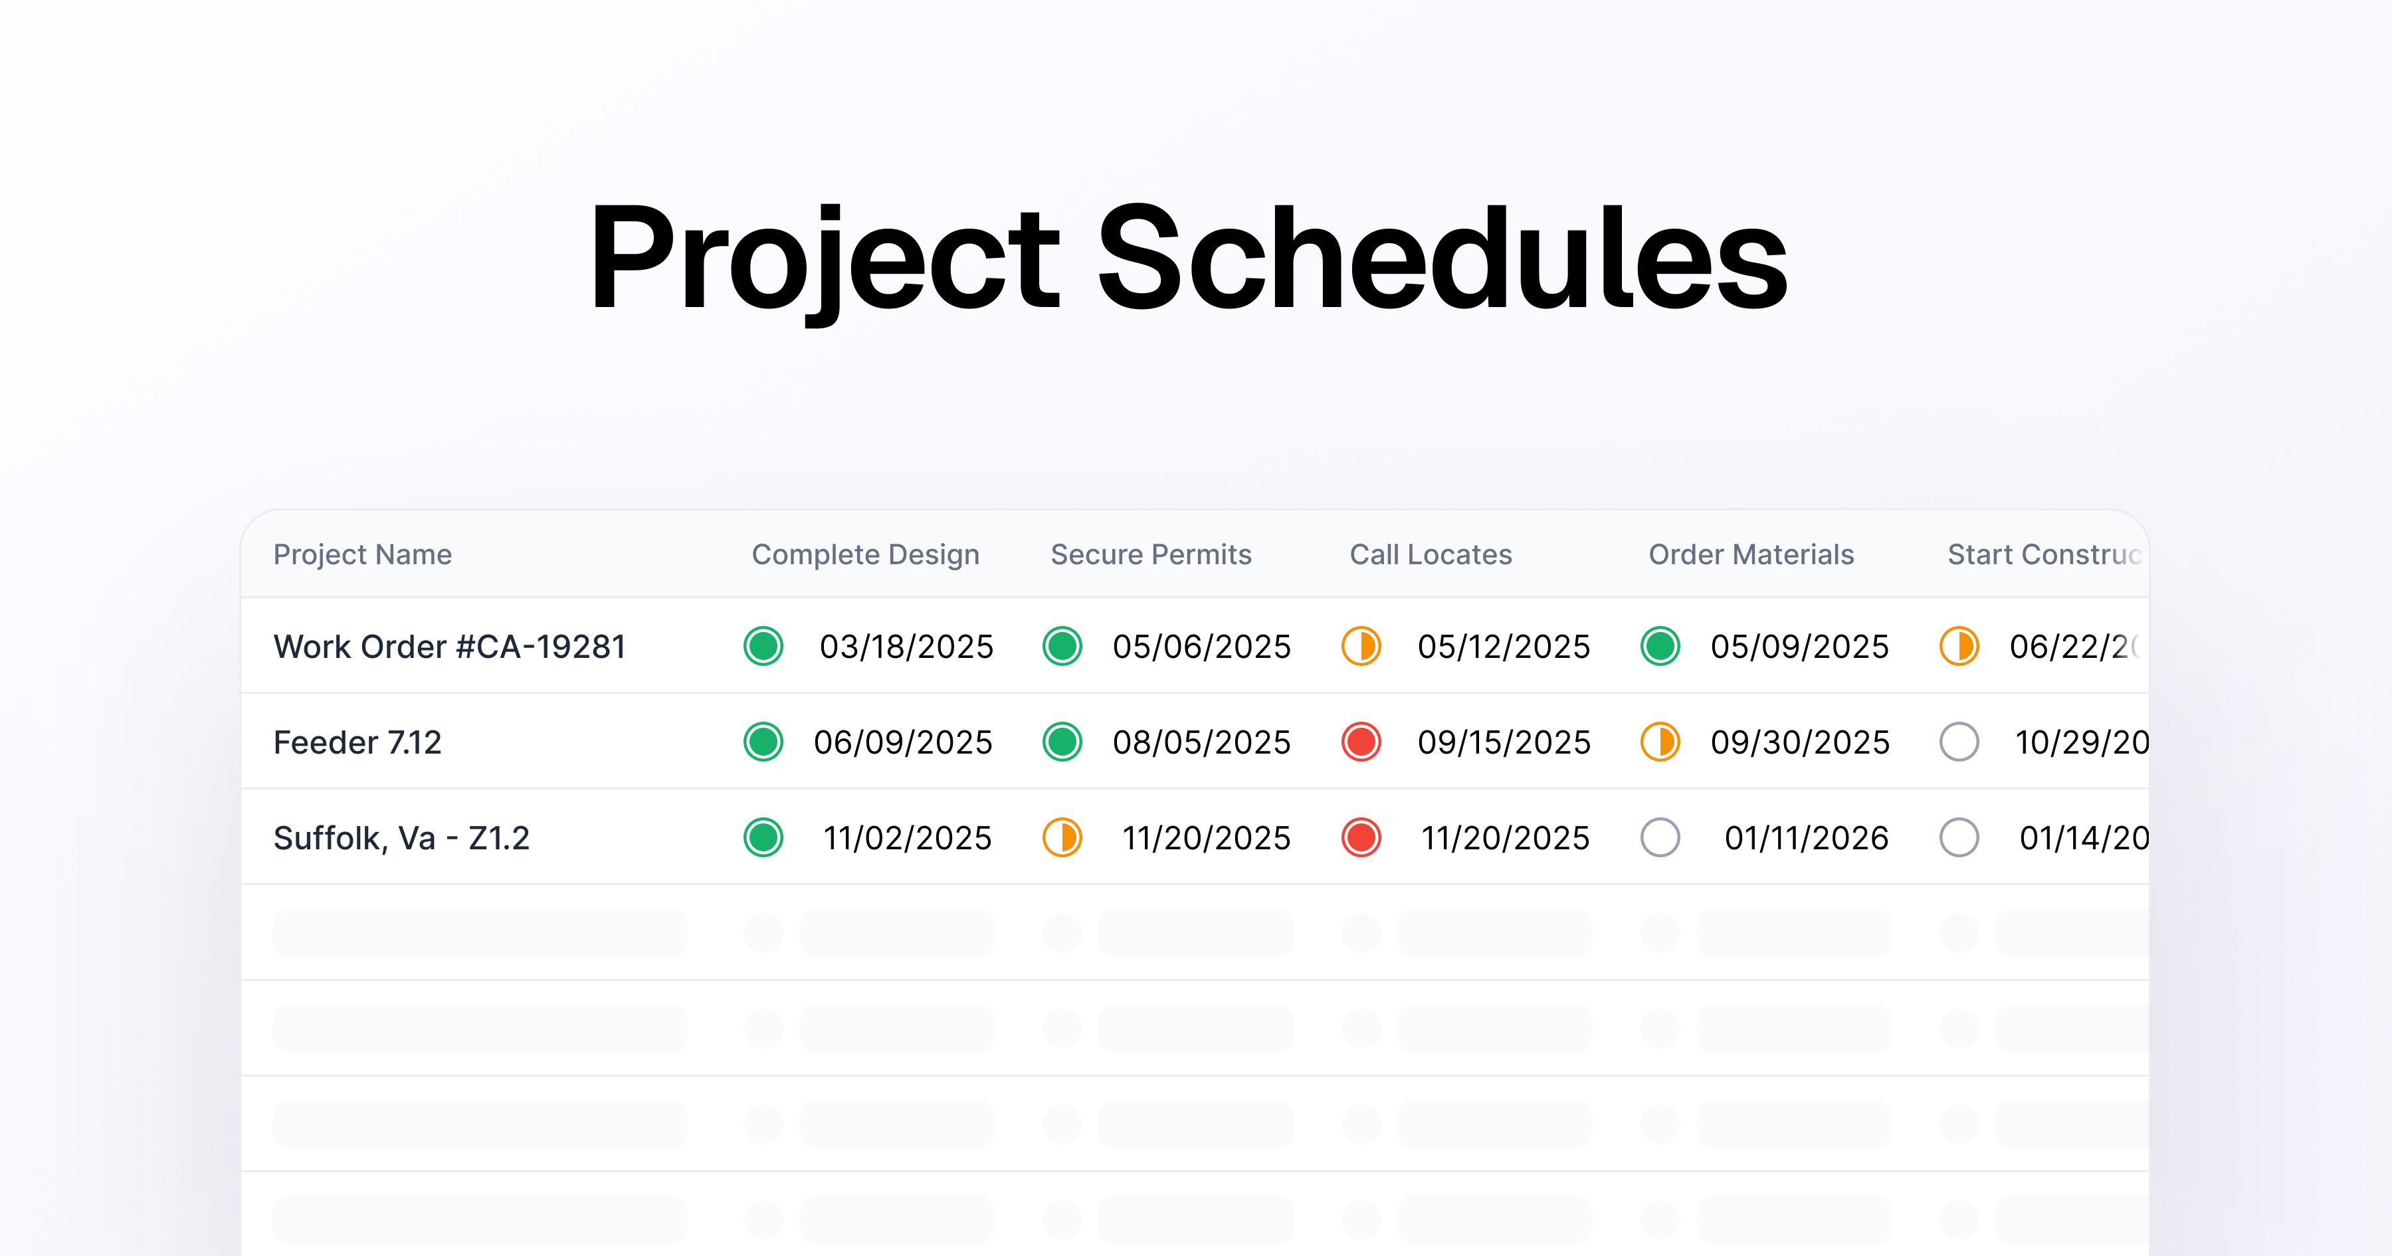Image resolution: width=2392 pixels, height=1256 pixels.
Task: Click the half-filled progress indicator for Feeder 7.12 Order Materials
Action: 1660,742
